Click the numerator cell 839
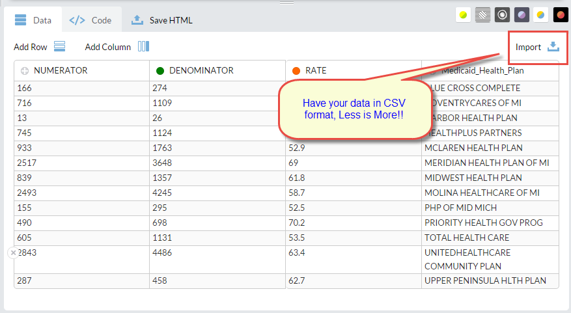571x313 pixels. click(82, 178)
